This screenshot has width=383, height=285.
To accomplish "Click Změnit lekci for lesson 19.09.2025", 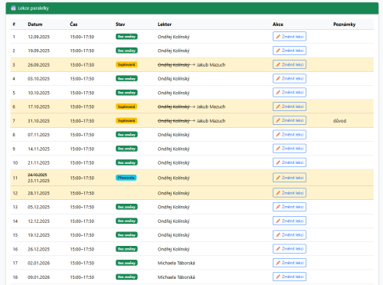I will [x=290, y=51].
